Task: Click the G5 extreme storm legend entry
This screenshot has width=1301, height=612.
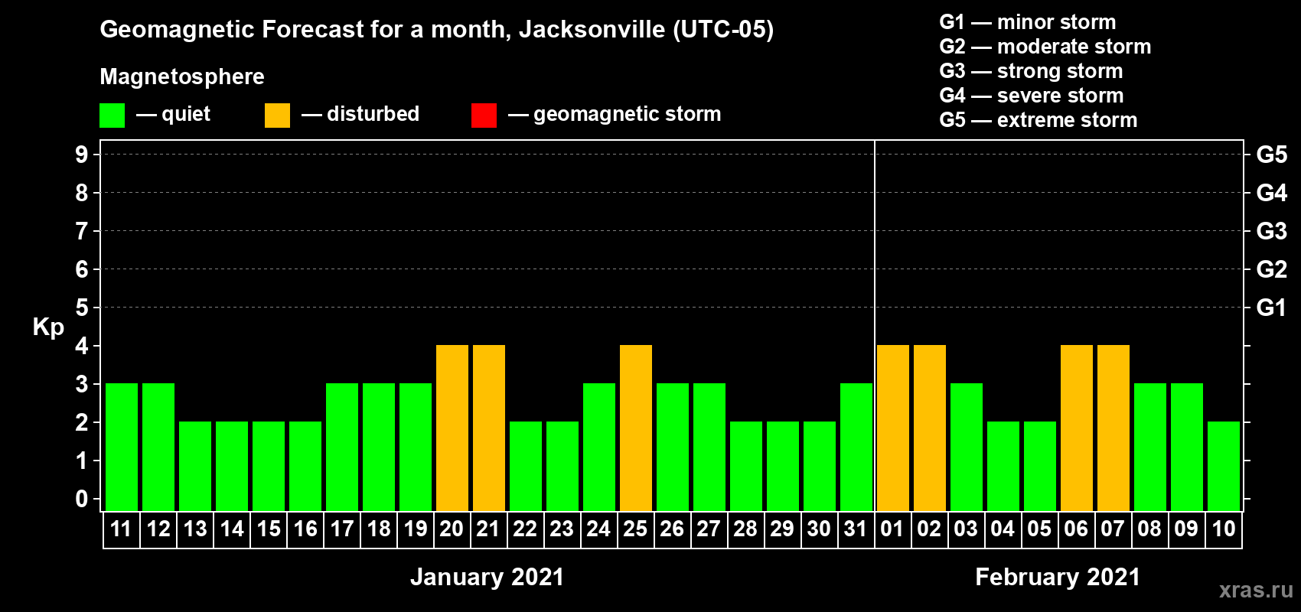Action: [x=1039, y=120]
